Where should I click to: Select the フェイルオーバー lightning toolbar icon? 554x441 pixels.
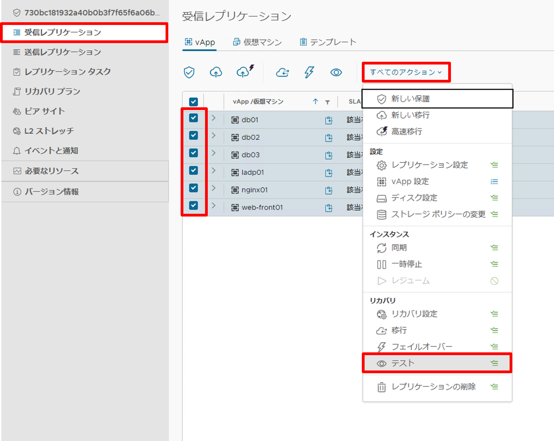[x=309, y=72]
